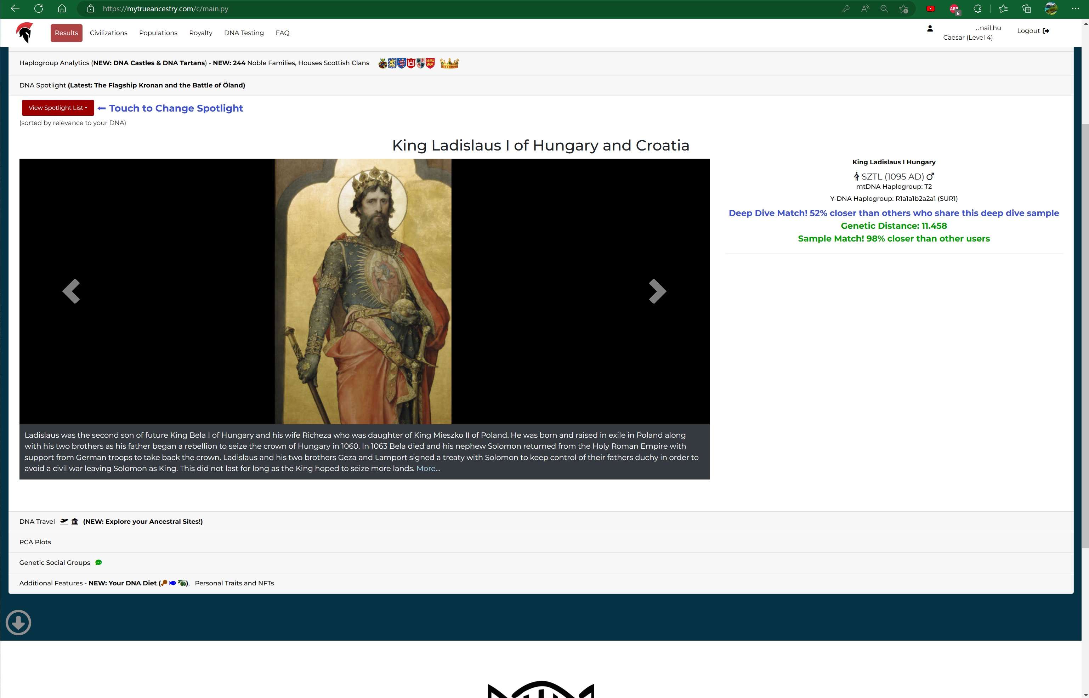Click the page vertical scrollbar thumb
Screen dimensions: 1089x698
point(1085,335)
